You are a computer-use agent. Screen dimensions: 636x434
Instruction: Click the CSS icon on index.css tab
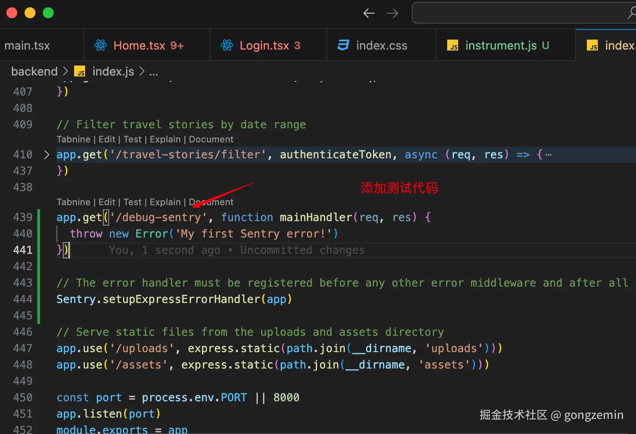click(x=343, y=45)
